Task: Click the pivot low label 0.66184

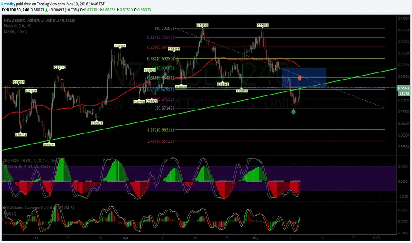Action: [20, 134]
